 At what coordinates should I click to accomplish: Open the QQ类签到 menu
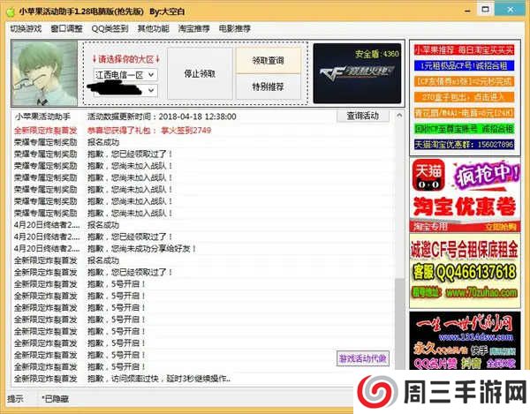point(110,28)
